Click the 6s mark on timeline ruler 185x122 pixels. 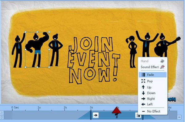(170, 108)
